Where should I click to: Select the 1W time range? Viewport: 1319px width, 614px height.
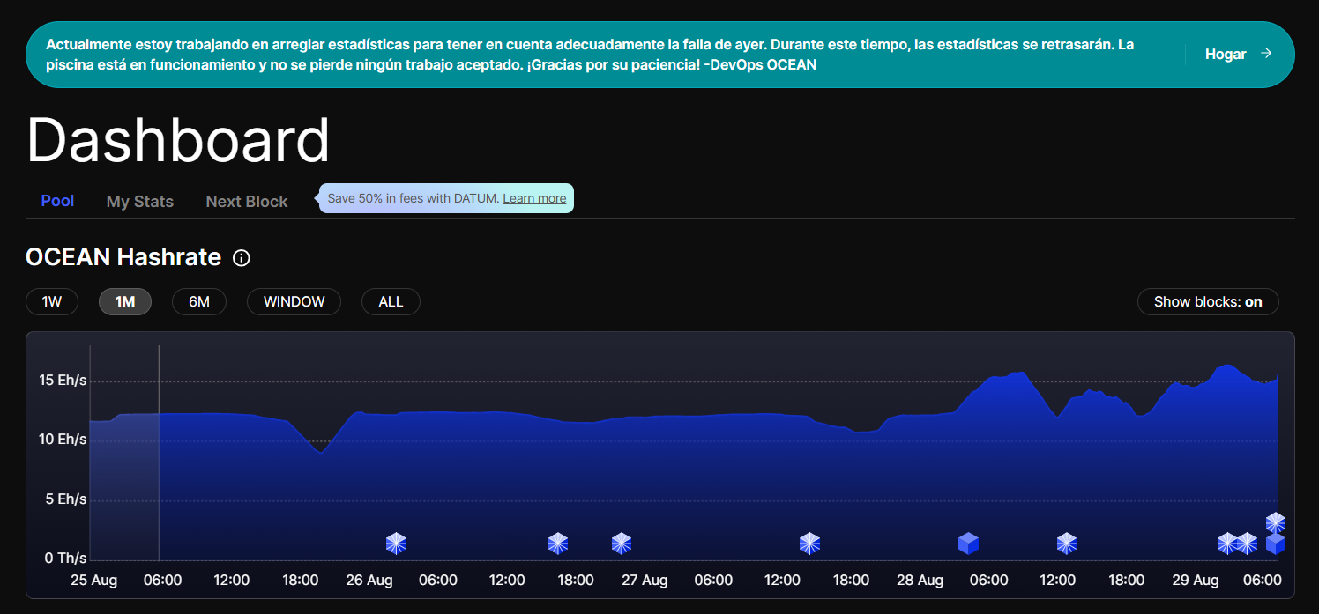[52, 302]
